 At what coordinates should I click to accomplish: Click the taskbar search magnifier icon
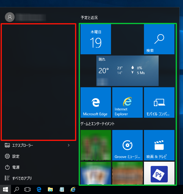16,189
